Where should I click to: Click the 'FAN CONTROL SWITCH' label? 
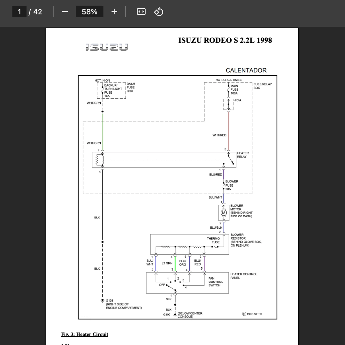coord(216,282)
